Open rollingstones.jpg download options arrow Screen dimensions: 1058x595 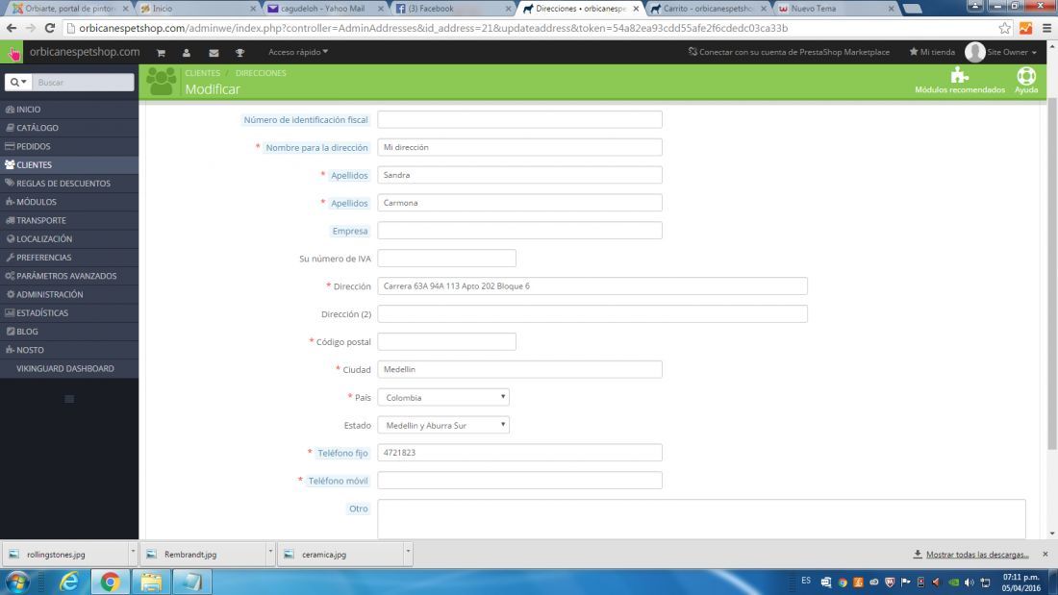click(133, 553)
